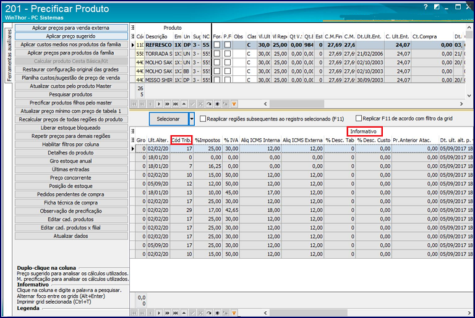Toggle For. checkbox in TORRADA row
The height and width of the screenshot is (318, 475).
[217, 54]
